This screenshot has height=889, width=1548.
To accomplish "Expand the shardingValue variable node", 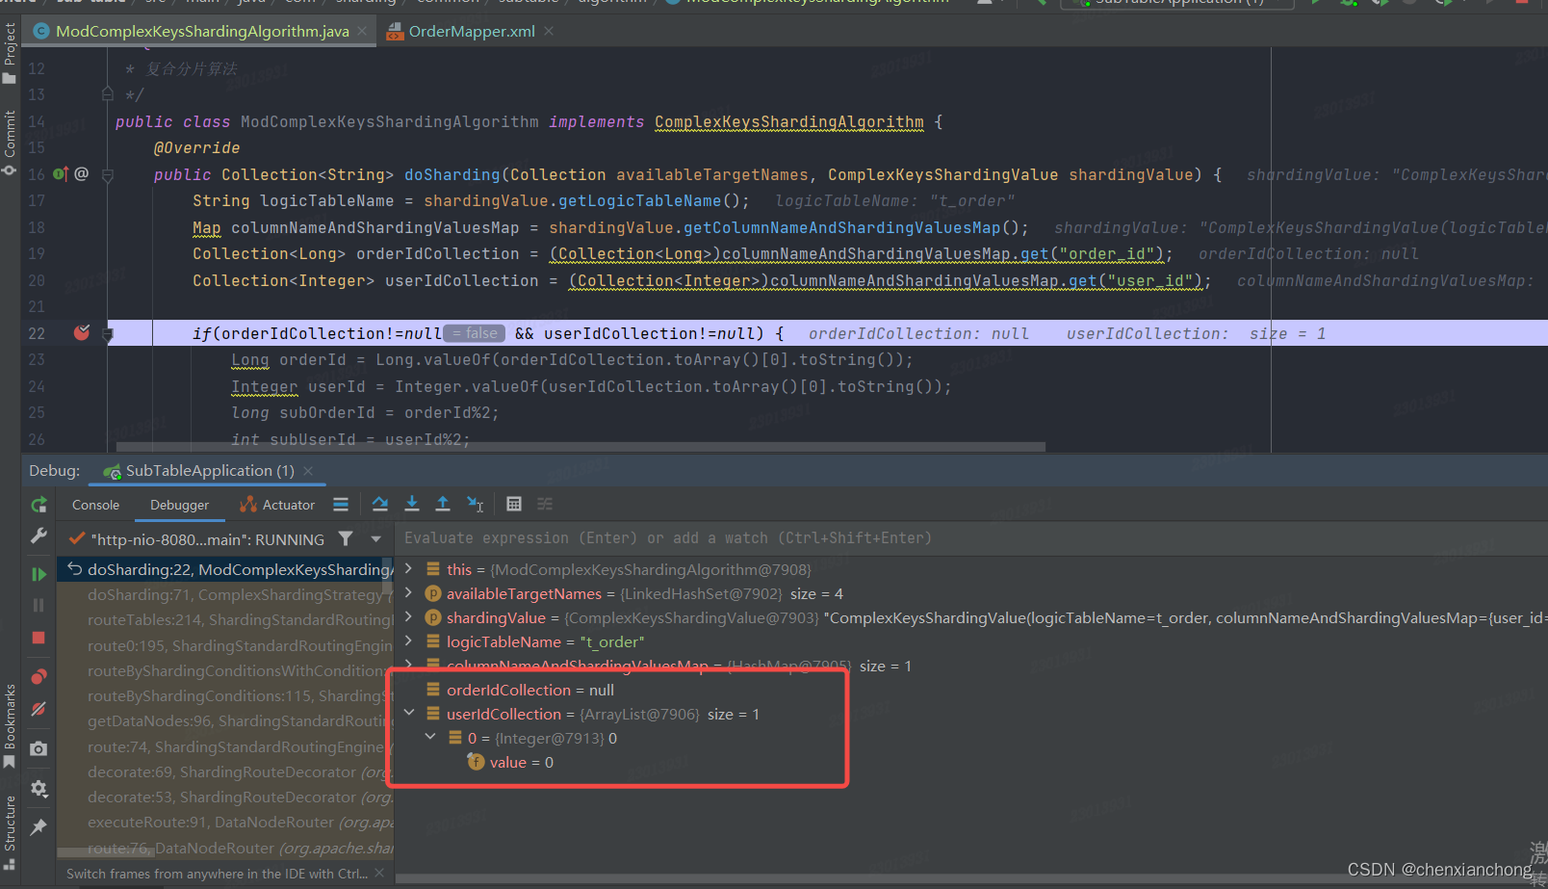I will point(409,617).
